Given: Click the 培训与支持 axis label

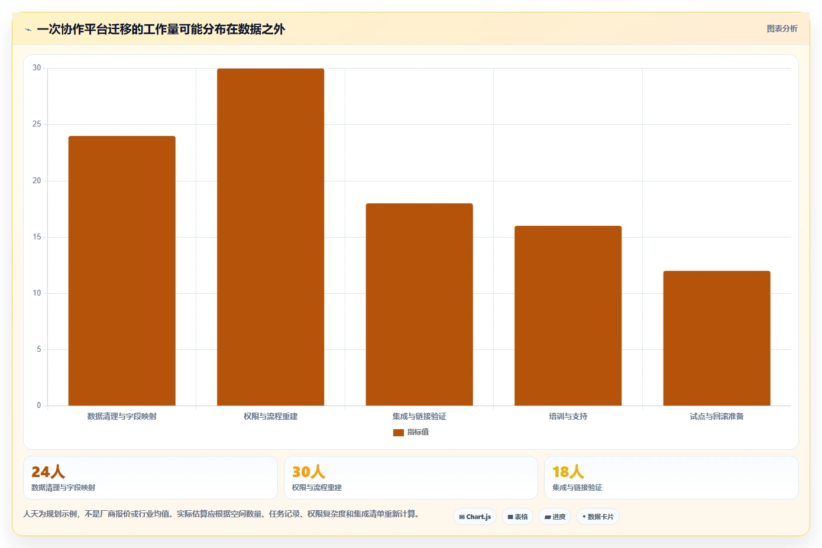Looking at the screenshot, I should coord(568,416).
